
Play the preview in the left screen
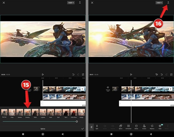point(43,75)
